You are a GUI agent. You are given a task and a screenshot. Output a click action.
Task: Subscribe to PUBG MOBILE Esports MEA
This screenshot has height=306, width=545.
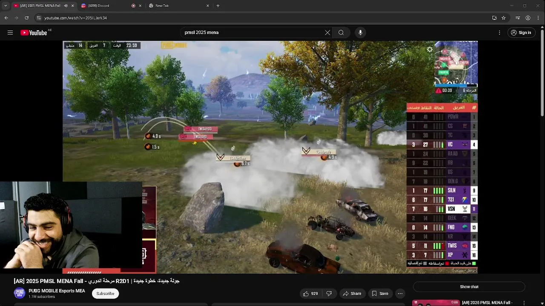[x=105, y=294]
